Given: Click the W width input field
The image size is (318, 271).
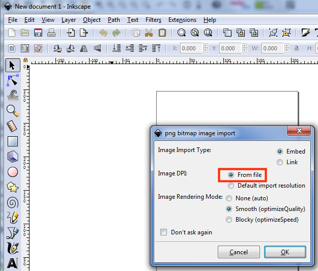Looking at the screenshot, I should tap(272, 49).
